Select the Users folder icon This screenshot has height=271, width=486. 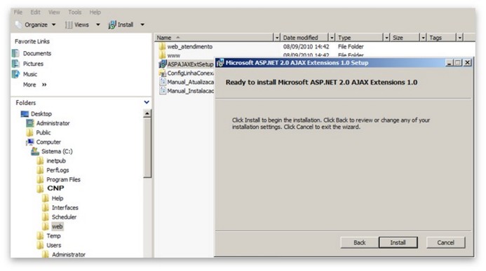pos(40,245)
